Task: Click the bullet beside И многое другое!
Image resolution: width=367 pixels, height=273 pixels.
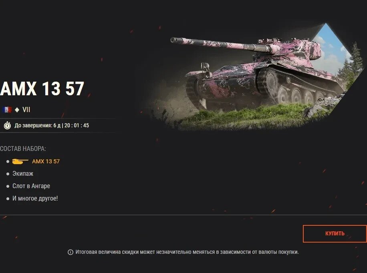Action: pos(8,199)
